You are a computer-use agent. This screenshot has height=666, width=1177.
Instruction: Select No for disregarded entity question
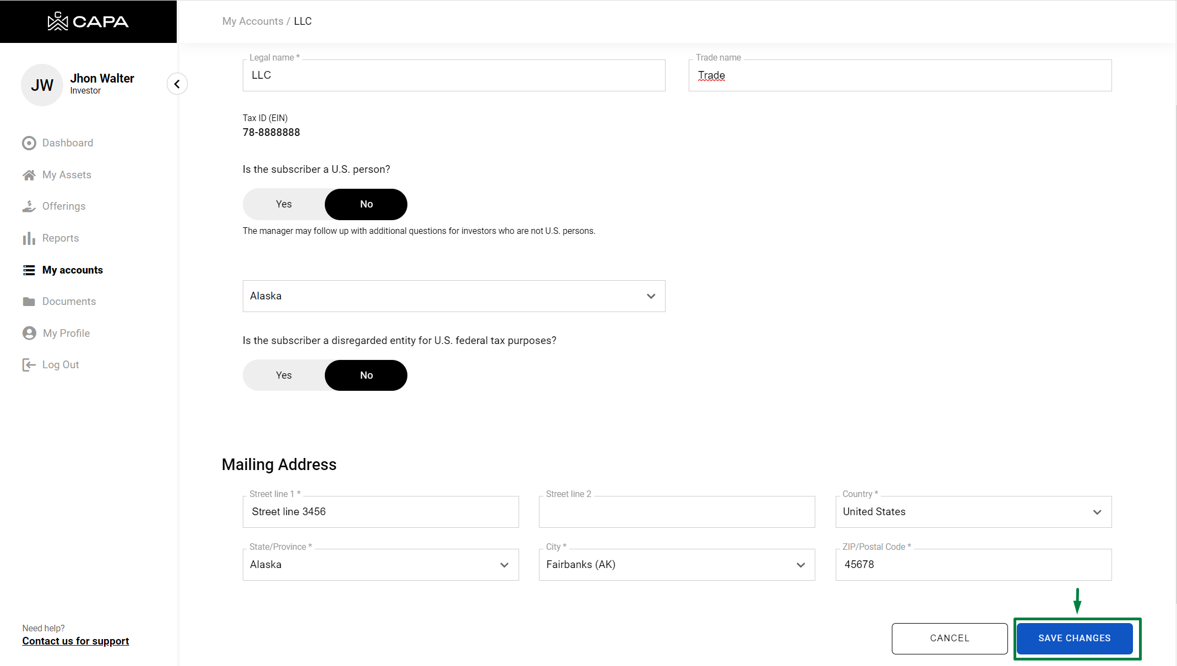pyautogui.click(x=366, y=375)
